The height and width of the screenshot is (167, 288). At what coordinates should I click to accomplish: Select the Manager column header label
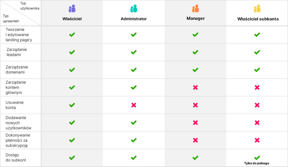tap(196, 18)
